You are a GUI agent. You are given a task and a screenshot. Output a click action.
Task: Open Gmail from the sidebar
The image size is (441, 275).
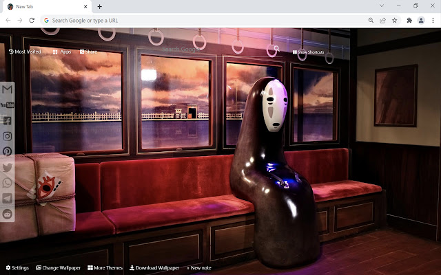click(7, 89)
